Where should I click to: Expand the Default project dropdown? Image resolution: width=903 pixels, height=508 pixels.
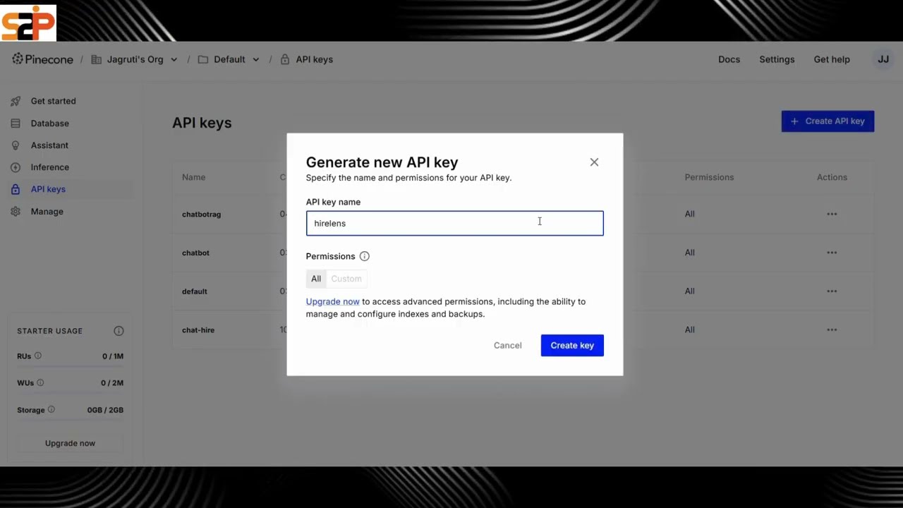(229, 59)
